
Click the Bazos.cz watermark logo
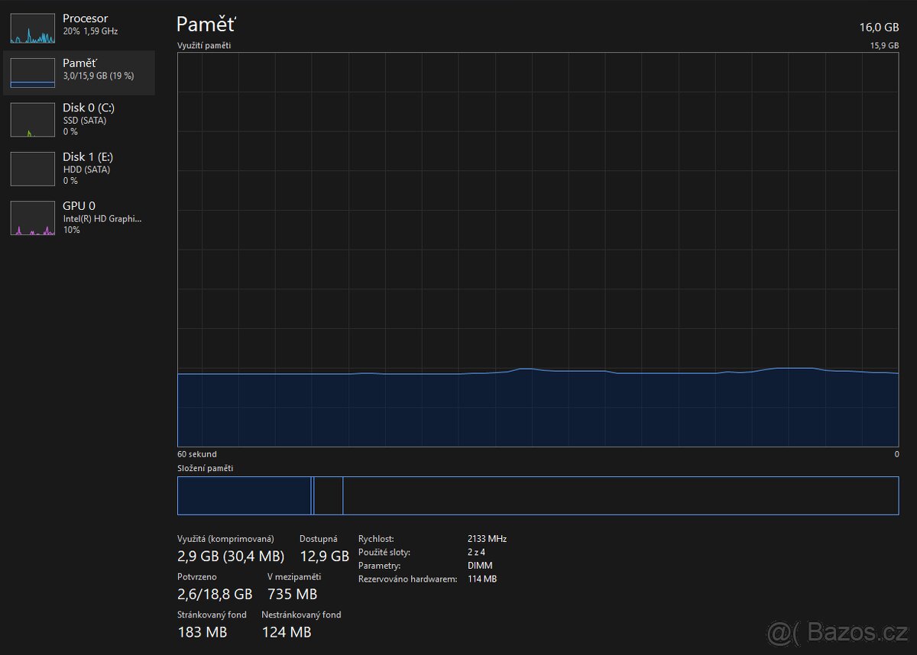point(838,631)
